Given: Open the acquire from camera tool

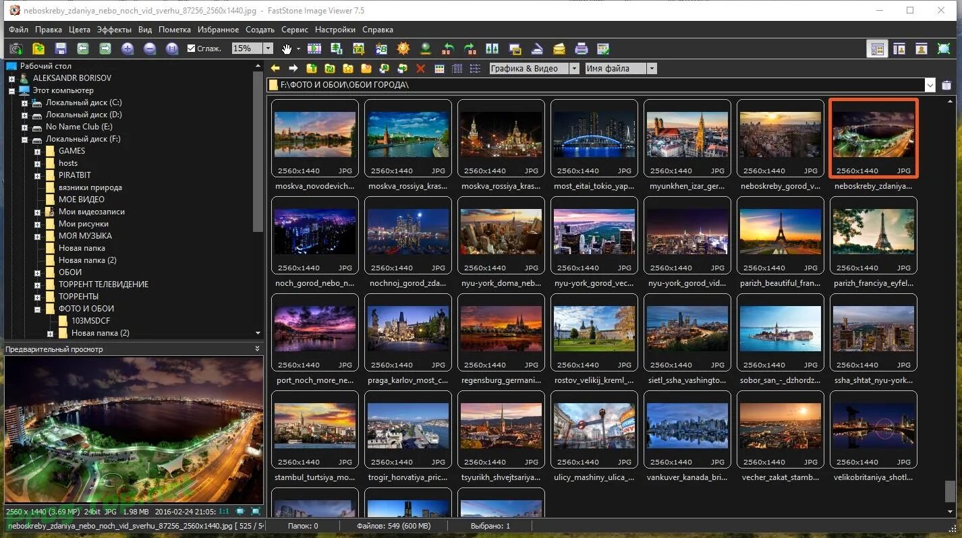Looking at the screenshot, I should [16, 49].
